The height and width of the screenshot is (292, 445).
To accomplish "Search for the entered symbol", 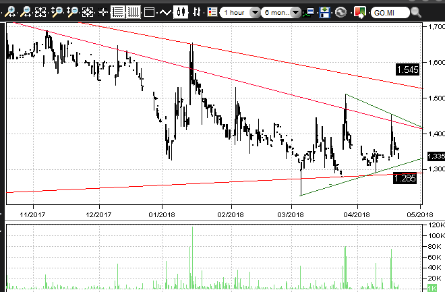I will (x=416, y=13).
